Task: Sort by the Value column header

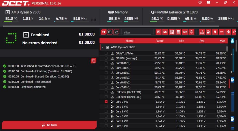Action: [160, 41]
